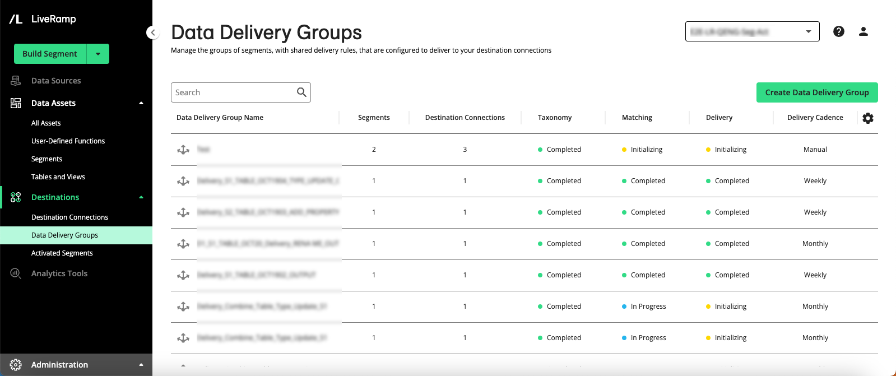Click the Matching column header
This screenshot has width=896, height=376.
[x=637, y=118]
